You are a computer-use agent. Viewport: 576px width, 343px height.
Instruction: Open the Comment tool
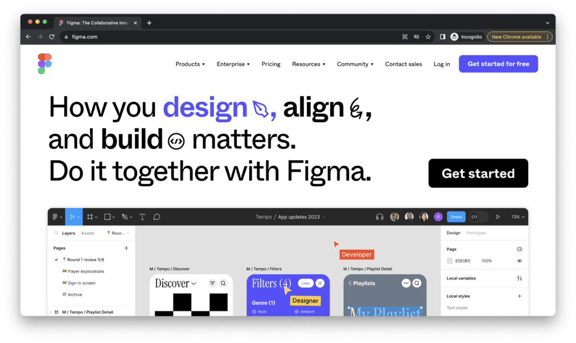(x=156, y=216)
